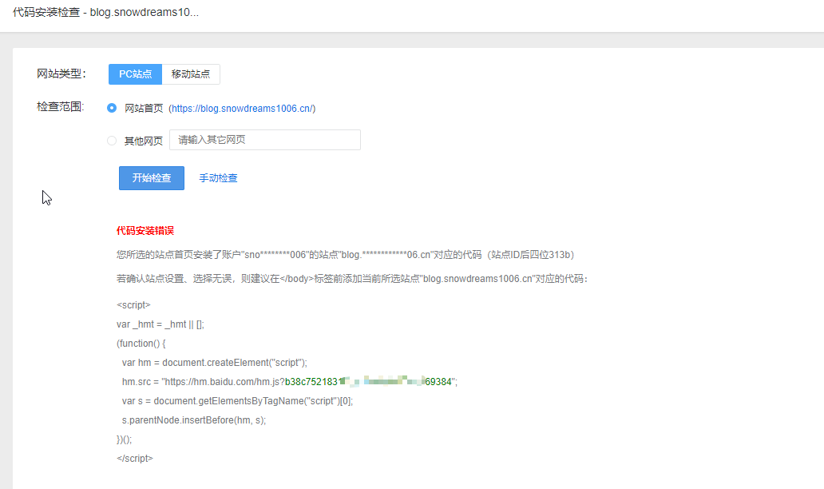Click the 网站类型 label
824x489 pixels.
pos(60,74)
